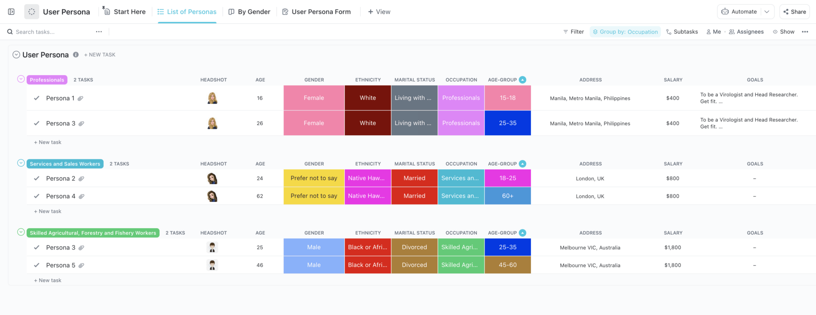Open the more options ellipsis near search

99,32
